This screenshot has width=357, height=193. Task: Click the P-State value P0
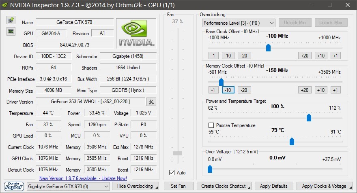(x=144, y=125)
